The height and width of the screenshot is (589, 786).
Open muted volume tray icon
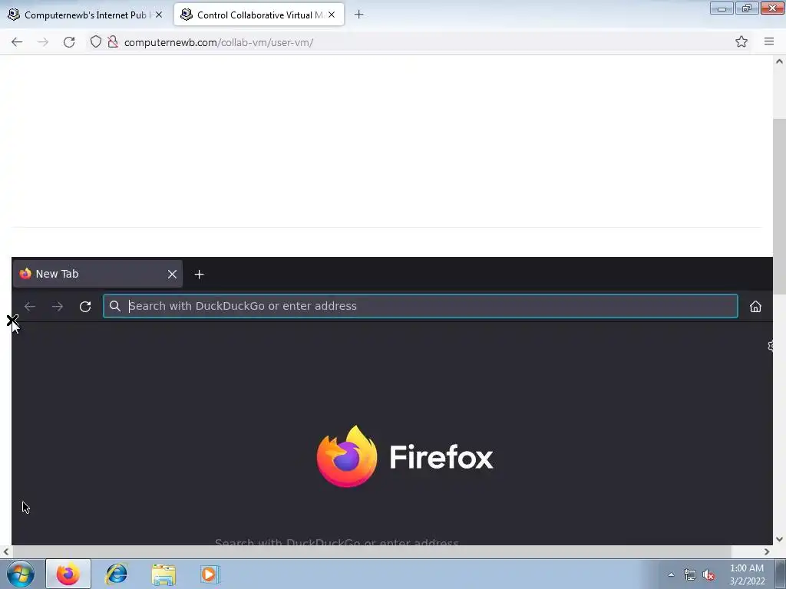pyautogui.click(x=708, y=575)
